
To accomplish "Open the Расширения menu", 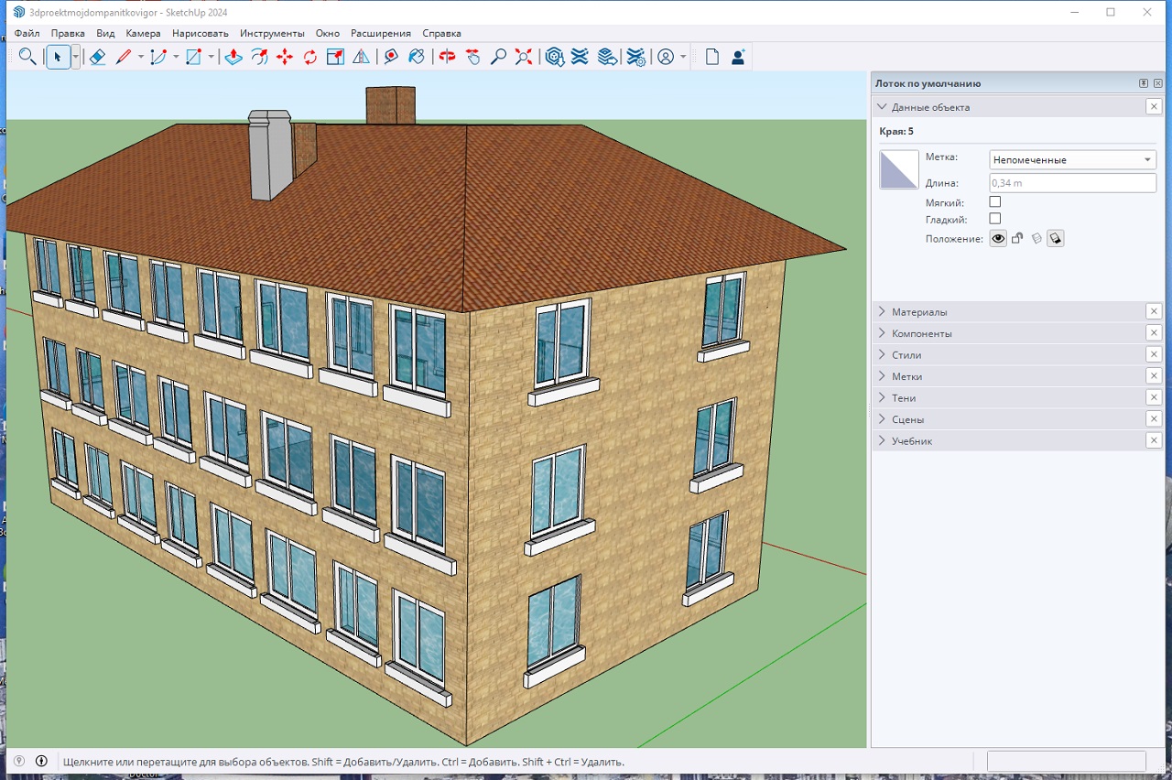I will (x=381, y=33).
